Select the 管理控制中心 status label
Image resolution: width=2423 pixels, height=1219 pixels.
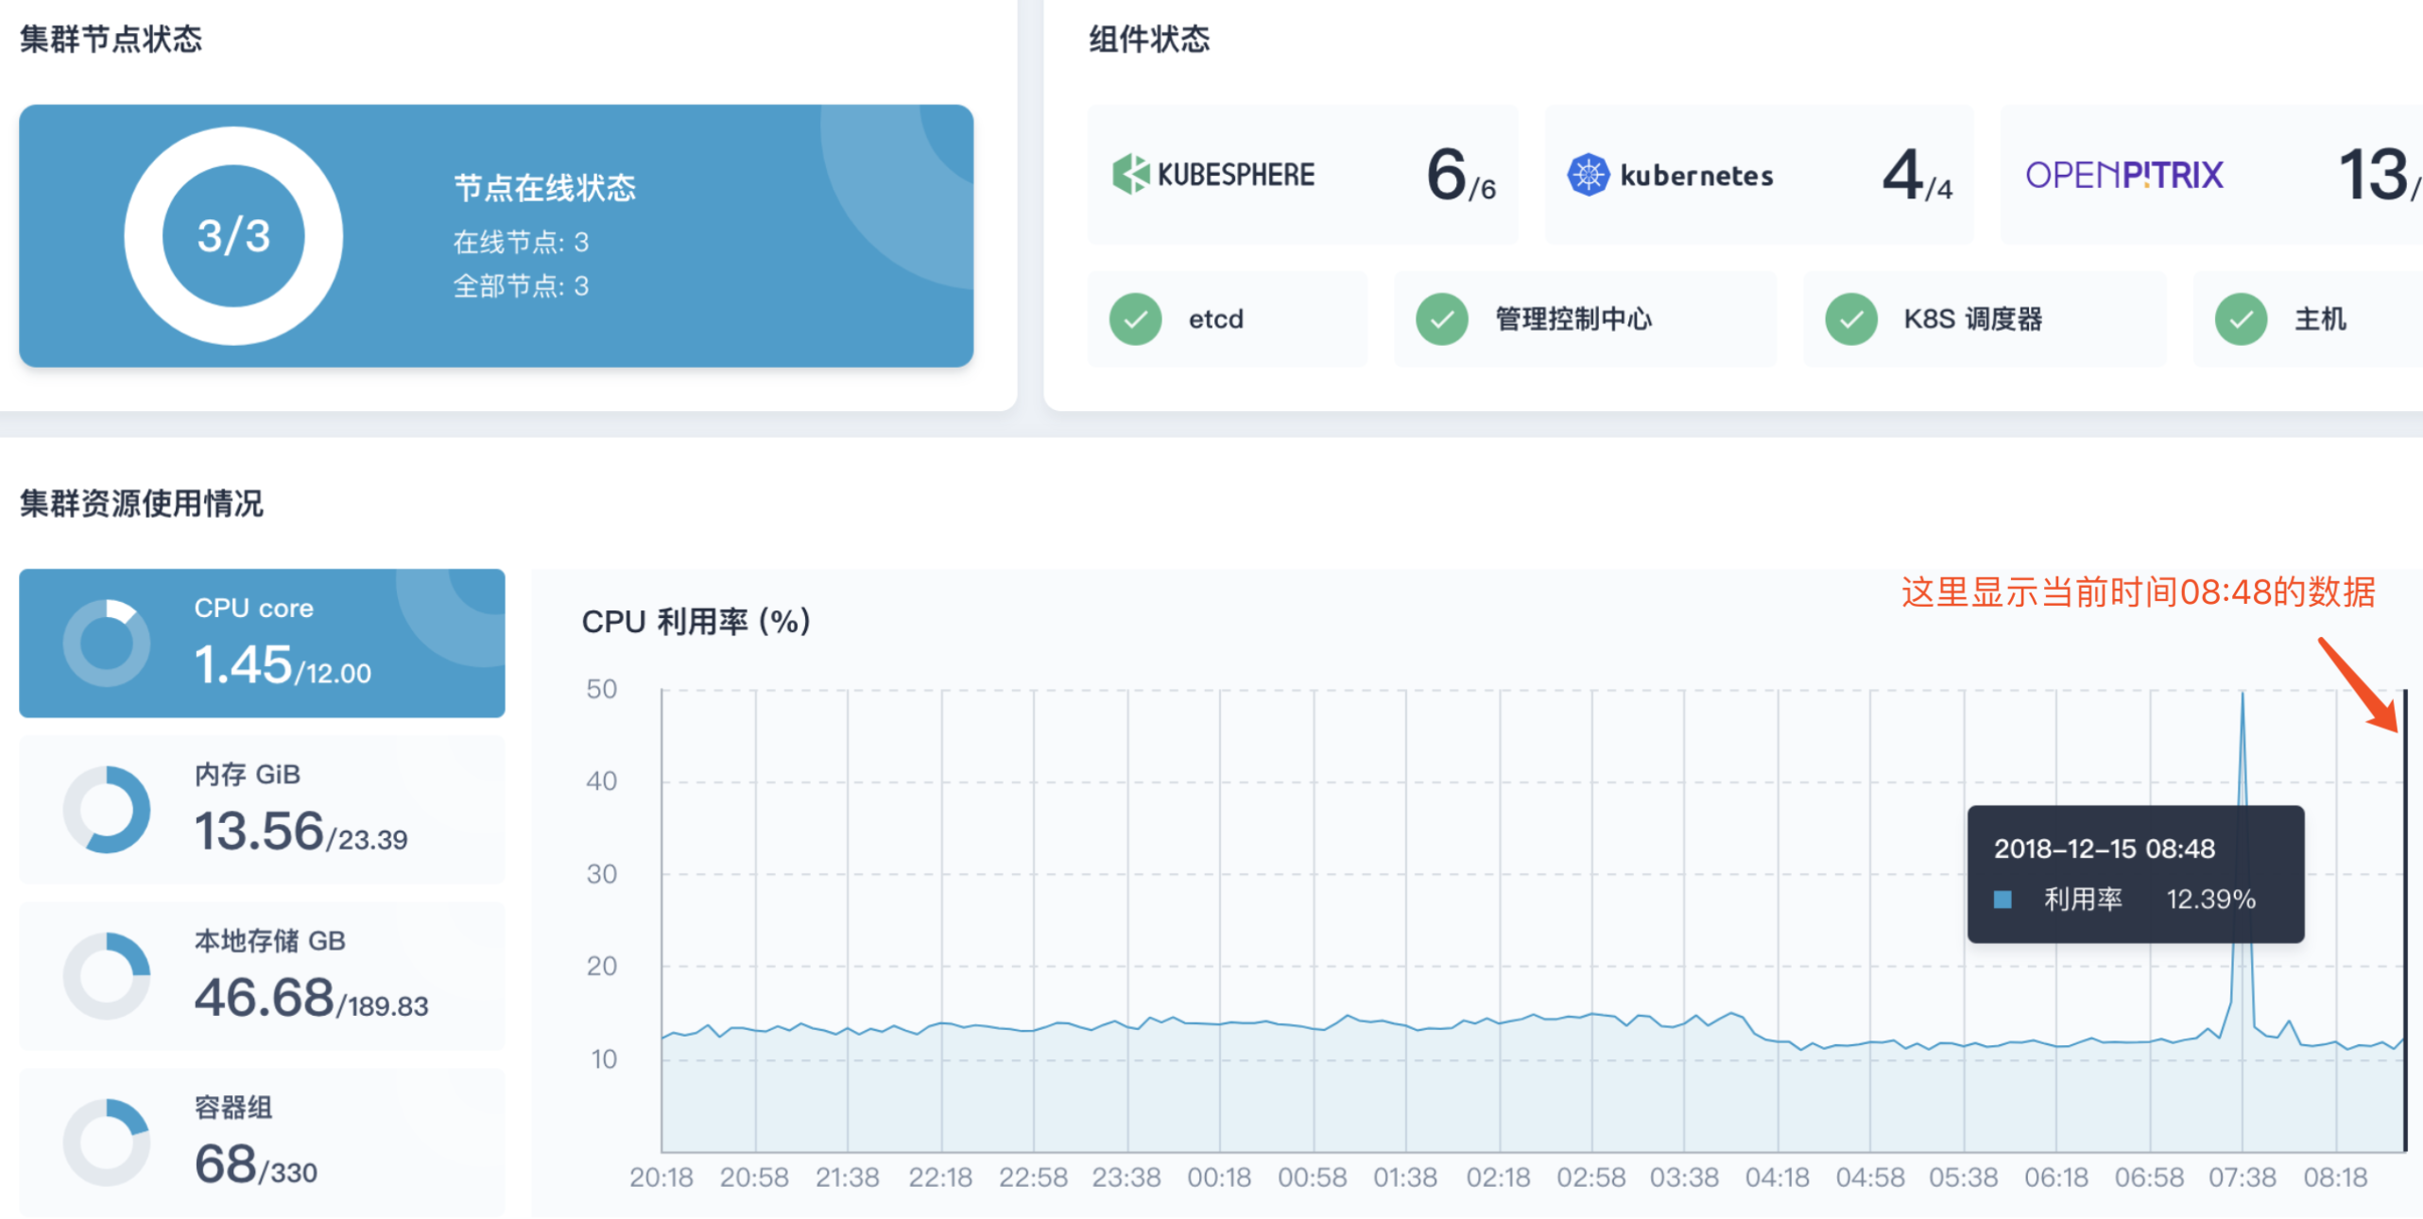[1573, 319]
